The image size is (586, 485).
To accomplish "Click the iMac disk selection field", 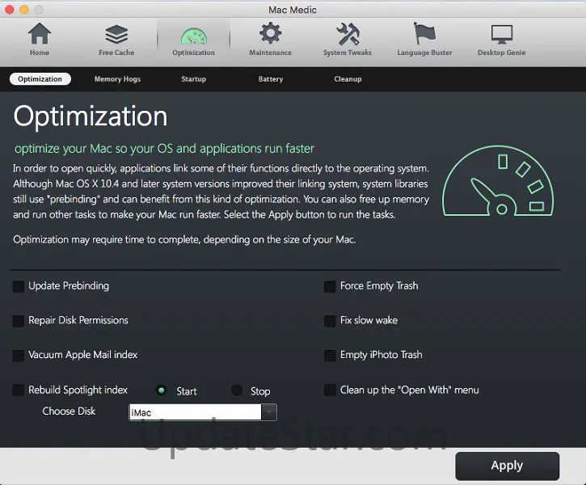I will coord(194,412).
